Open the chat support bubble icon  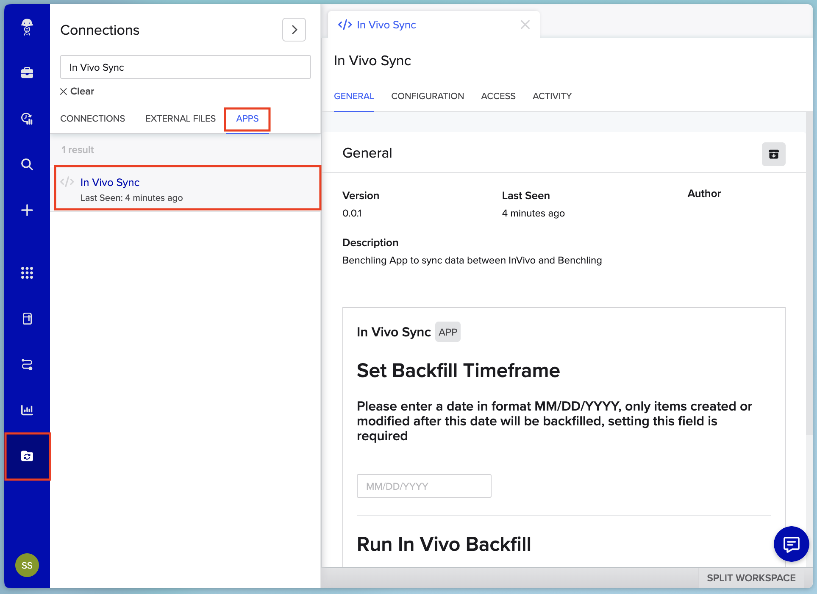[791, 544]
